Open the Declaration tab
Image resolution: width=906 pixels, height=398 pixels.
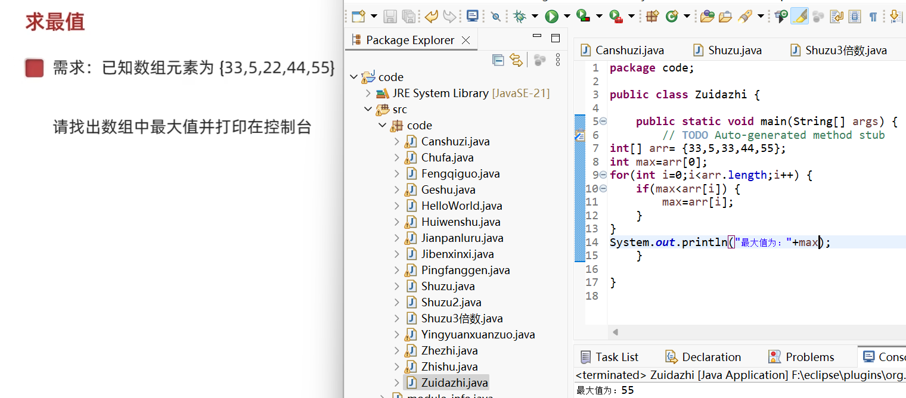pos(703,357)
